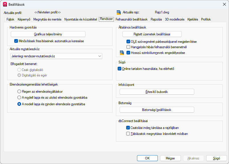Enable Hangjelzés hibás felhasználói bemenetnél
The height and width of the screenshot is (164, 229).
tap(128, 47)
